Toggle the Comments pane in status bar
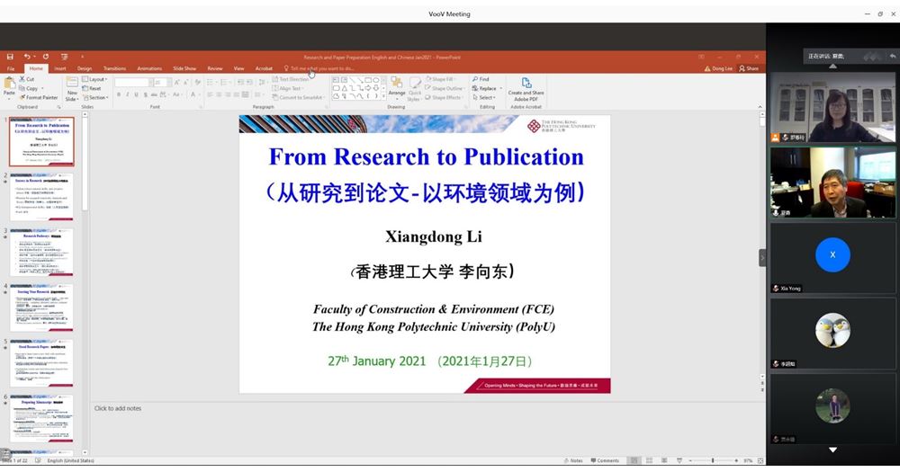The height and width of the screenshot is (472, 900). [605, 460]
